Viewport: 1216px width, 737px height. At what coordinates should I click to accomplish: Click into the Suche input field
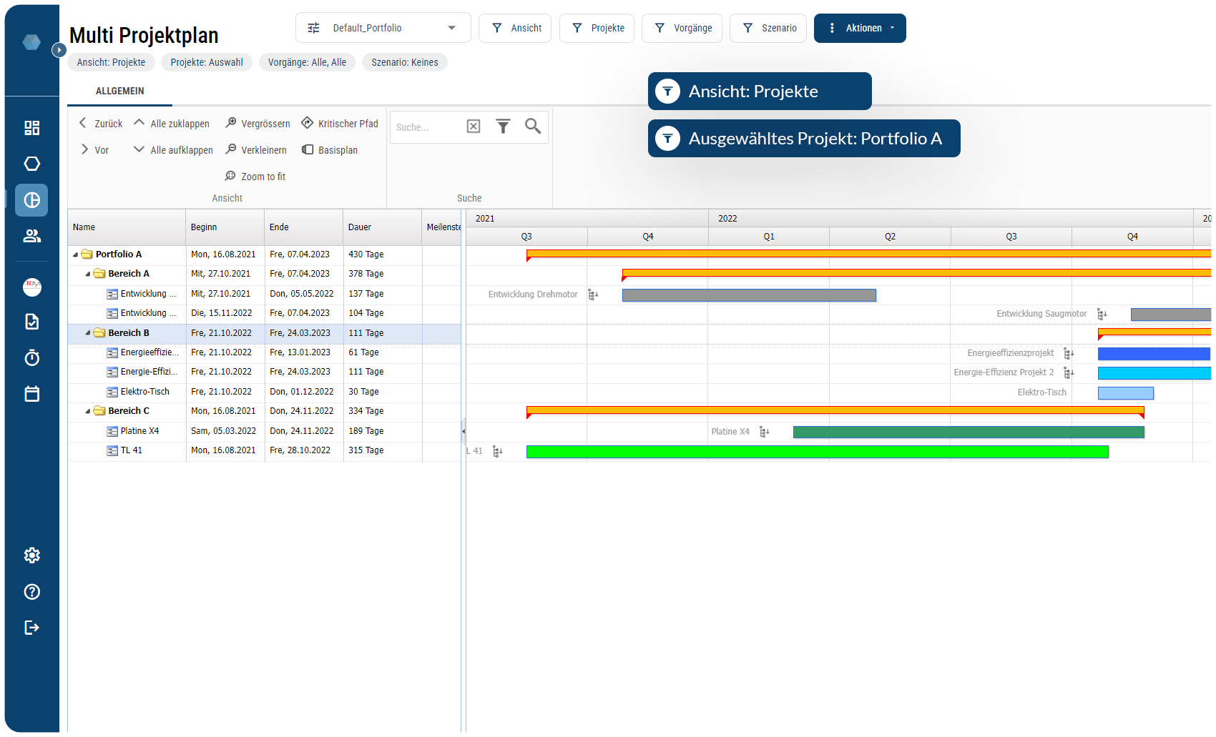426,127
